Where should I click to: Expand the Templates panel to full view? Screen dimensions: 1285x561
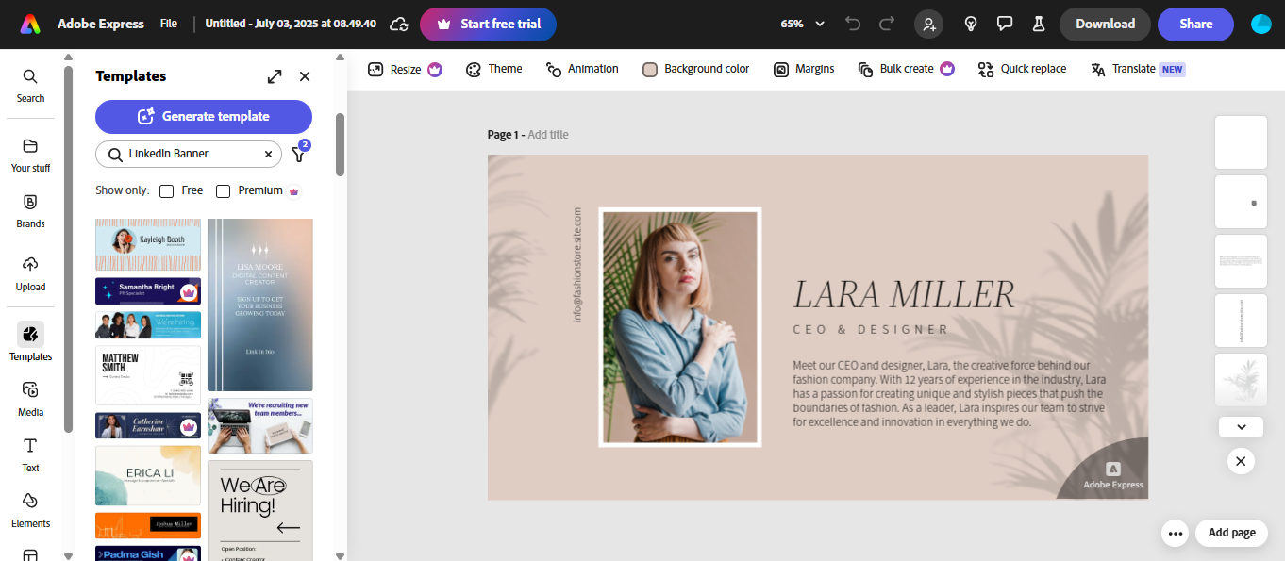275,76
